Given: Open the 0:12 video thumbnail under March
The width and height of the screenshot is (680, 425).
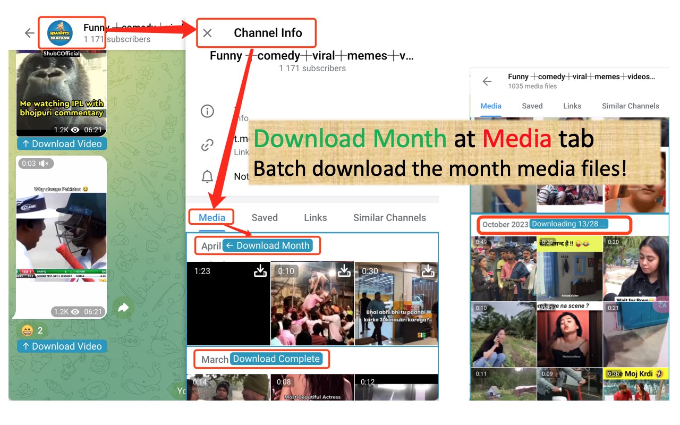Looking at the screenshot, I should coord(396,387).
